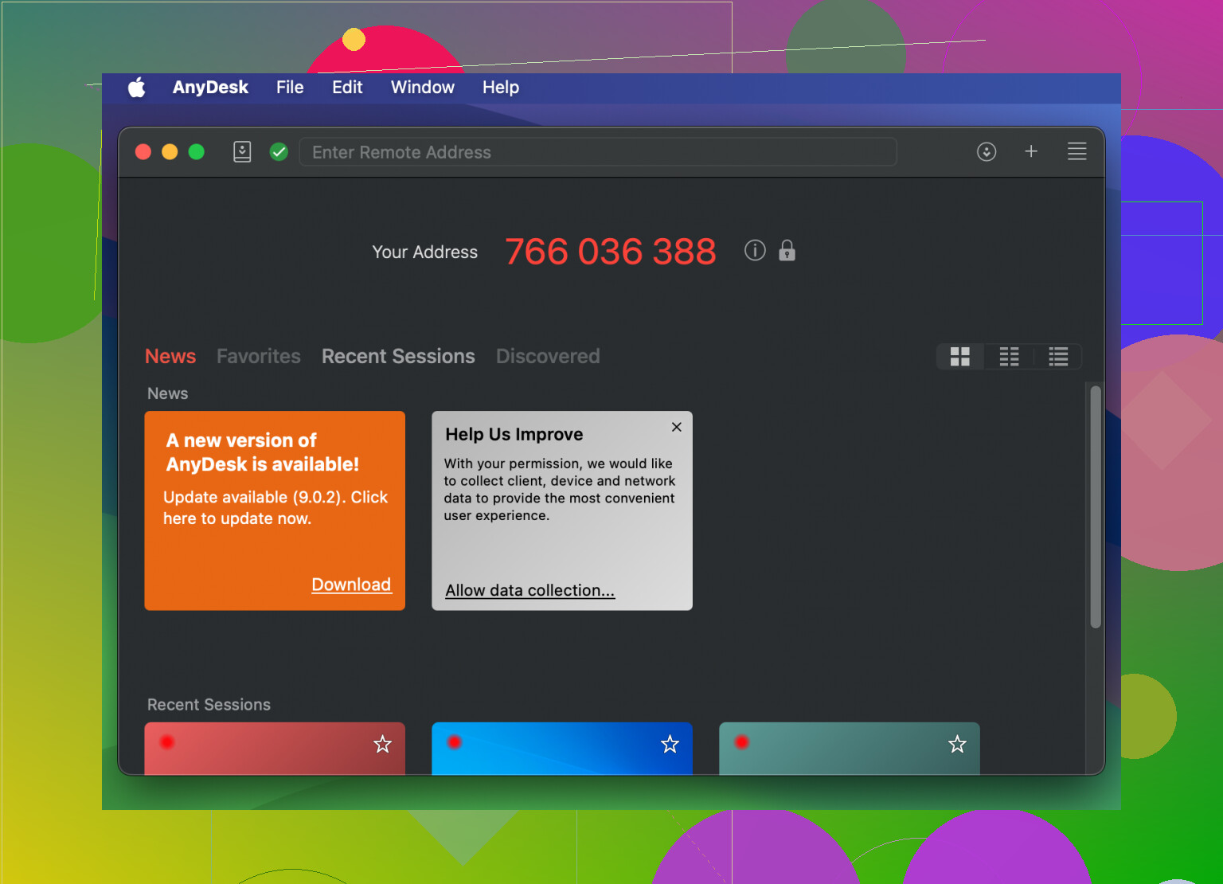This screenshot has height=884, width=1223.
Task: Open the red recent session thumbnail
Action: click(x=275, y=749)
